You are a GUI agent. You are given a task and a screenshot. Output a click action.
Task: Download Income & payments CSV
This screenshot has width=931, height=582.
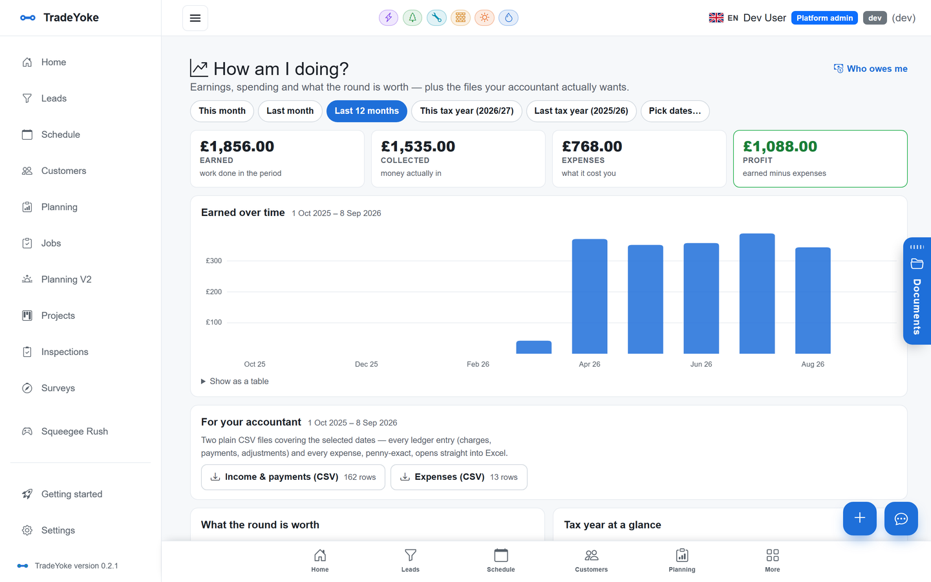tap(293, 477)
